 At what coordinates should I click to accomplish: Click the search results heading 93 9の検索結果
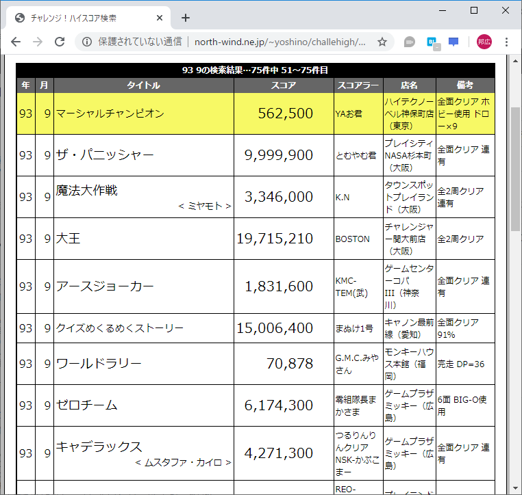click(x=256, y=70)
